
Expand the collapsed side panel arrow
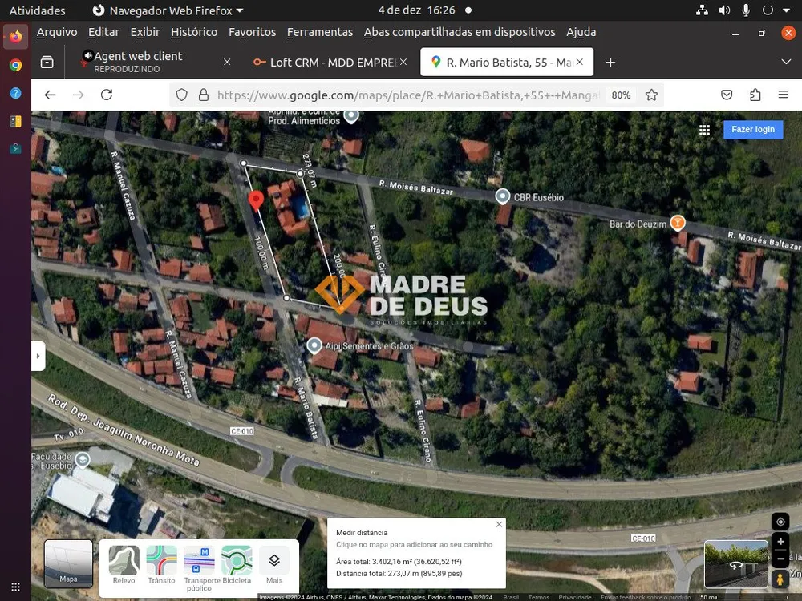[x=38, y=356]
